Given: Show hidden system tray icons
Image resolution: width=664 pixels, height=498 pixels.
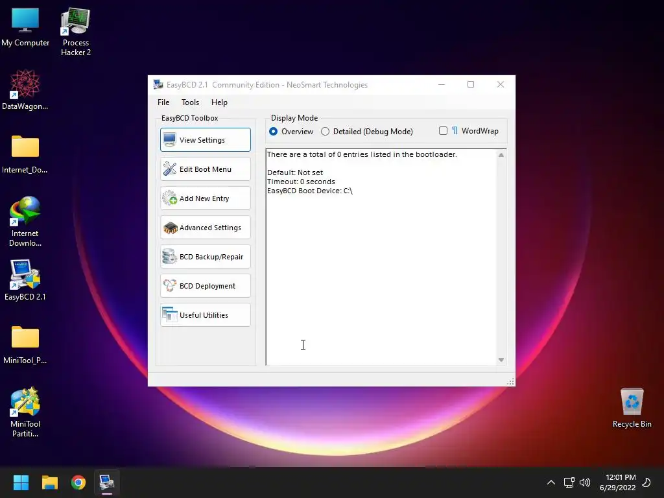Looking at the screenshot, I should tap(551, 482).
